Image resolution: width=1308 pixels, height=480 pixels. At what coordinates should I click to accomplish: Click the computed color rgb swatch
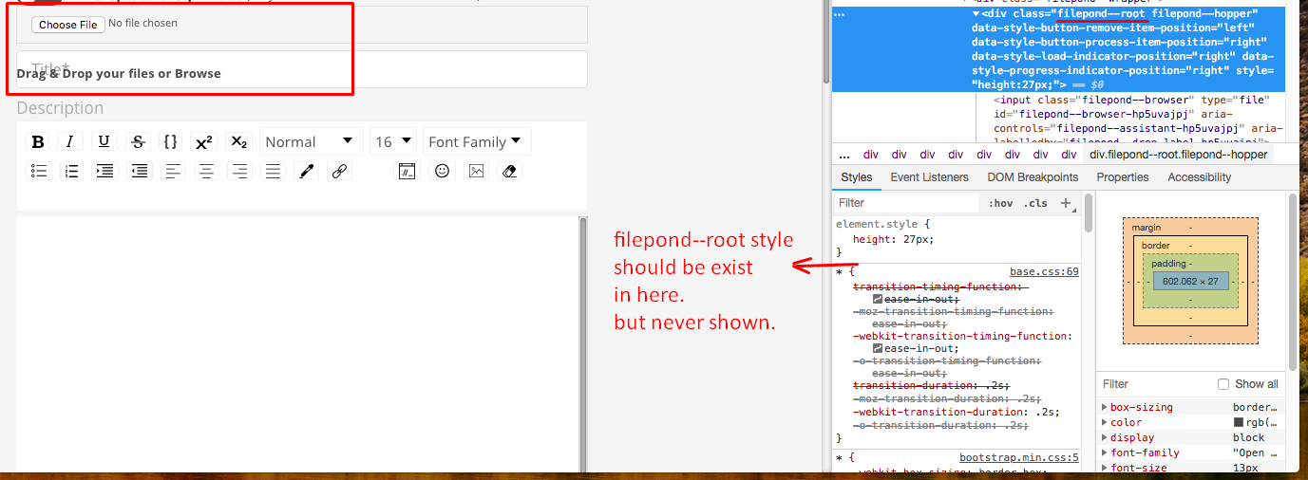pos(1239,422)
